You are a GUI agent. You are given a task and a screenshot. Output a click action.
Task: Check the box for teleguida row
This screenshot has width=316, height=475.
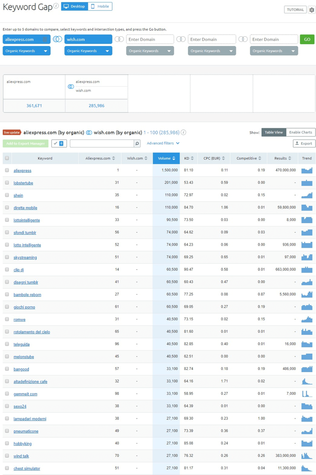(x=7, y=344)
